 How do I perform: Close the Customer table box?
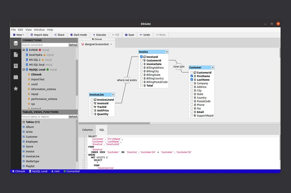212,67
